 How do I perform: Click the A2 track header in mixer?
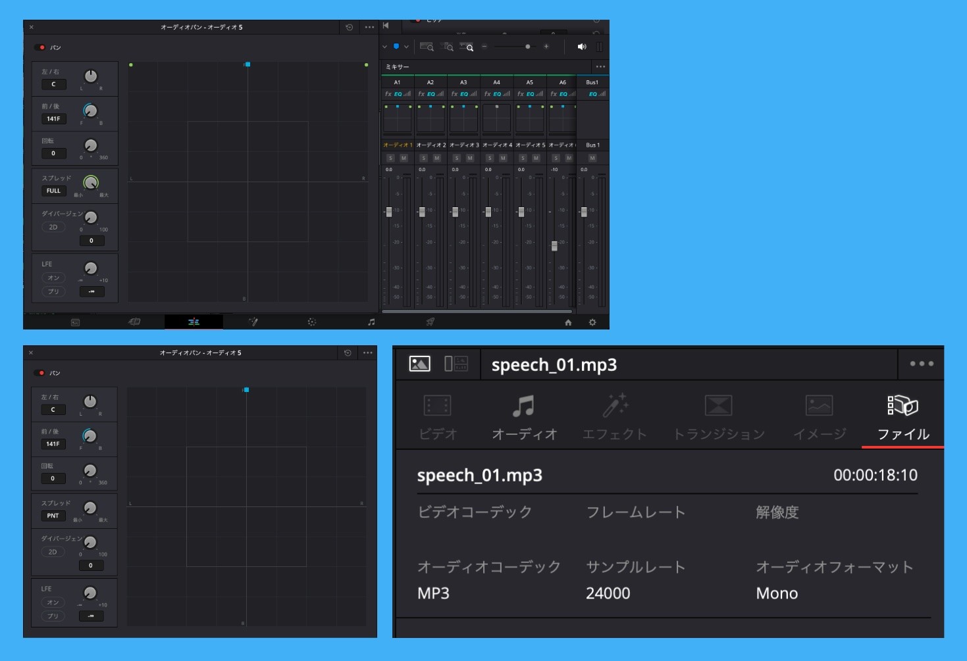(431, 82)
